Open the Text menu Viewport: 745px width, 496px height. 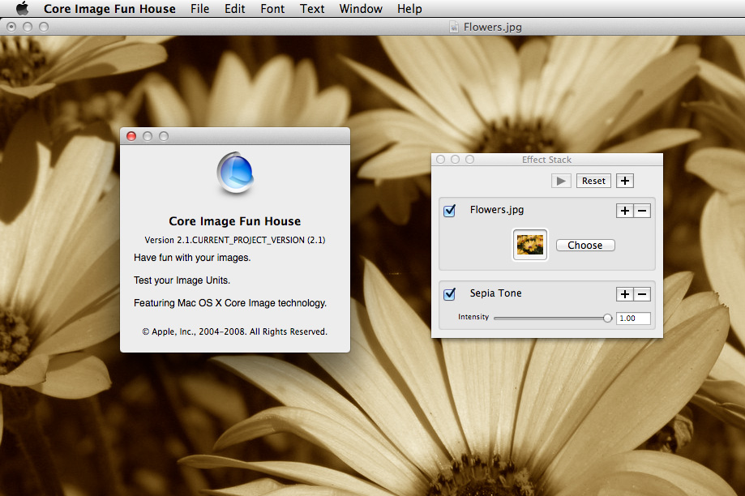(311, 9)
